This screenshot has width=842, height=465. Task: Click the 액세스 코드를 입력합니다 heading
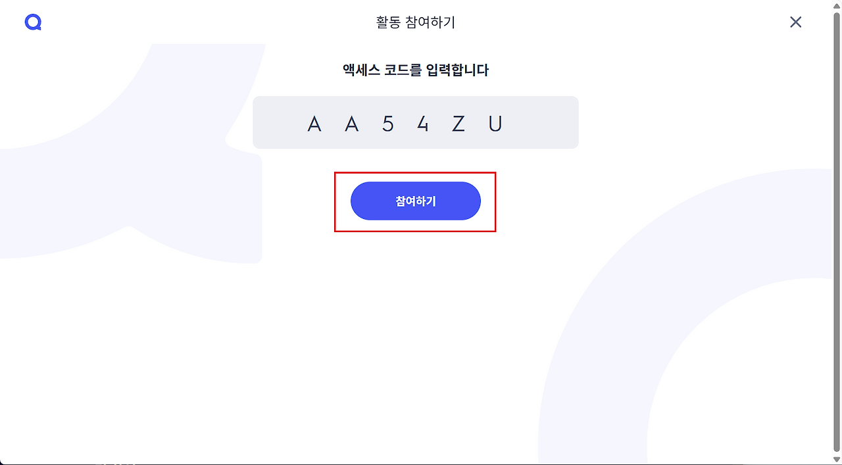coord(415,70)
